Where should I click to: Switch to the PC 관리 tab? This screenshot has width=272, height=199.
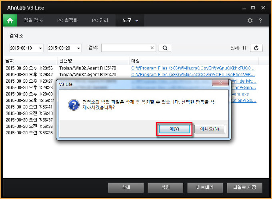point(100,20)
